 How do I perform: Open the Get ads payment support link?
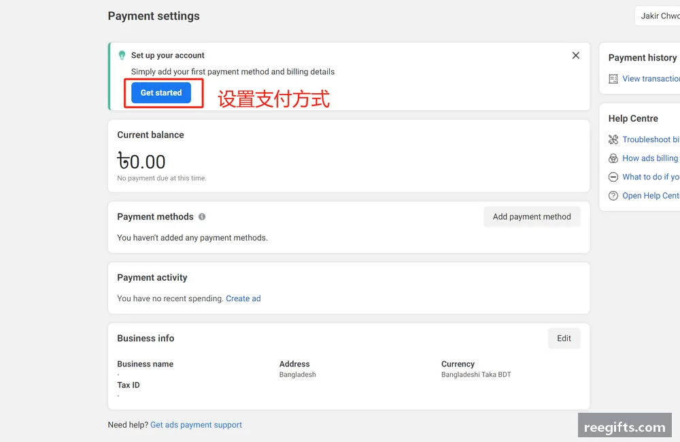[x=196, y=425]
